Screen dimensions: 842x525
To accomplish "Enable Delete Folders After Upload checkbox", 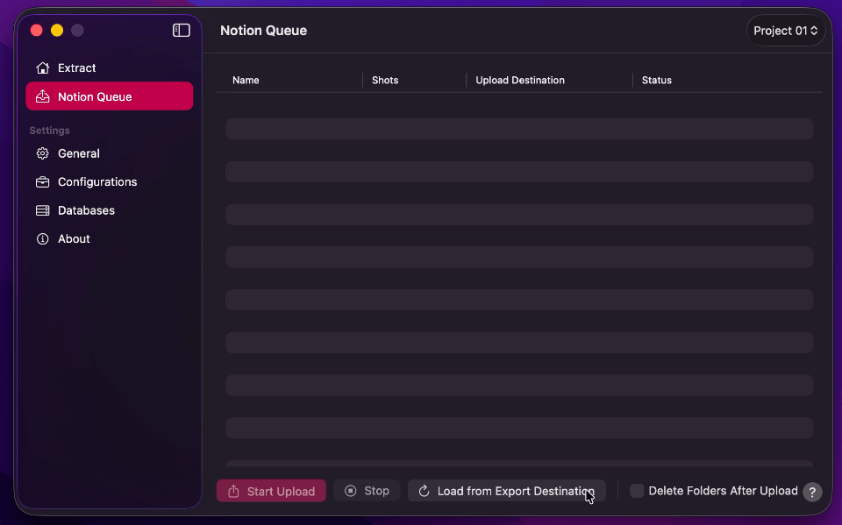I will pos(637,491).
